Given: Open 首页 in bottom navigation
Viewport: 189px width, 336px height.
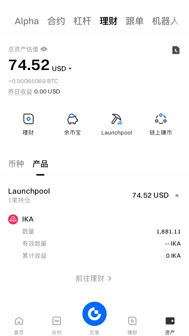Looking at the screenshot, I should pyautogui.click(x=19, y=326).
